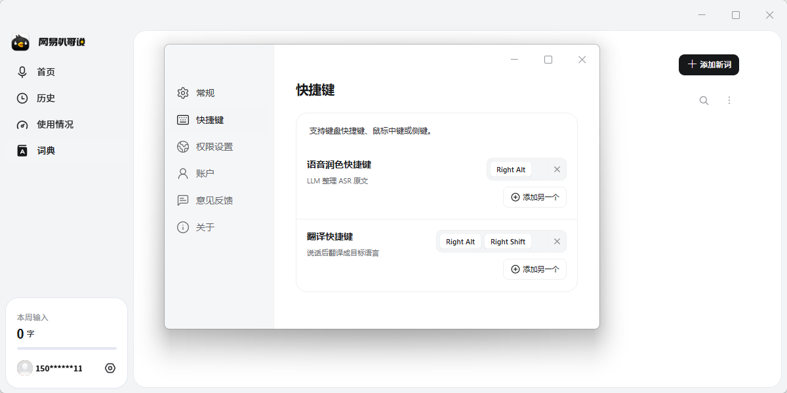Click the 翻译快捷键 label
Image resolution: width=787 pixels, height=393 pixels.
330,237
